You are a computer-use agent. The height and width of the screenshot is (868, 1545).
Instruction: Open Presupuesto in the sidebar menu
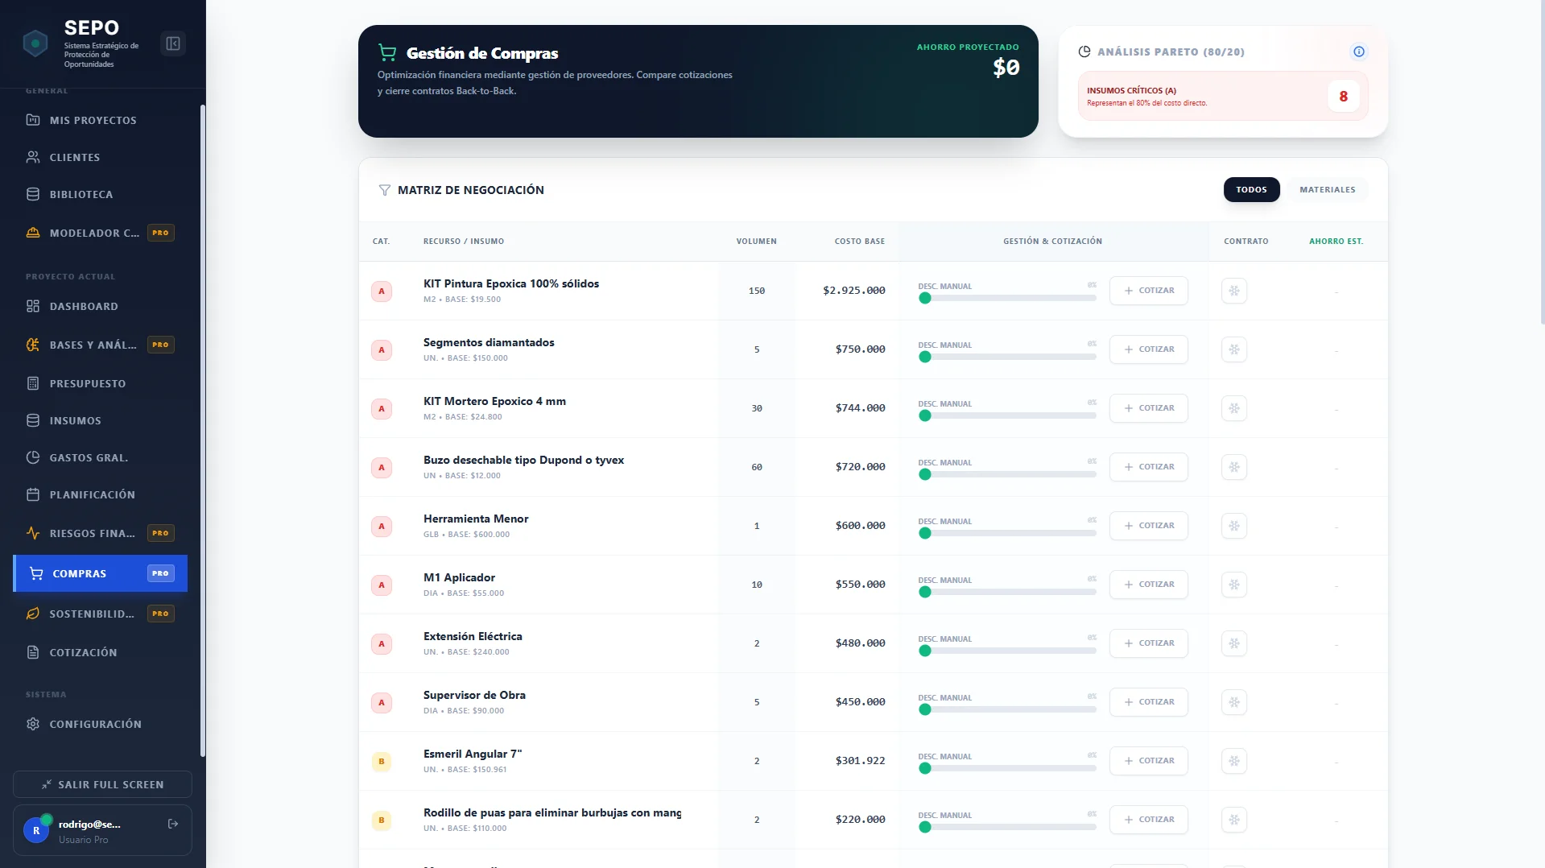click(87, 383)
